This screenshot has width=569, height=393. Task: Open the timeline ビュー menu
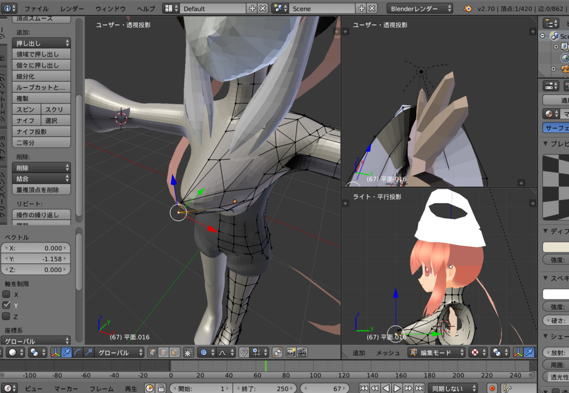point(34,388)
